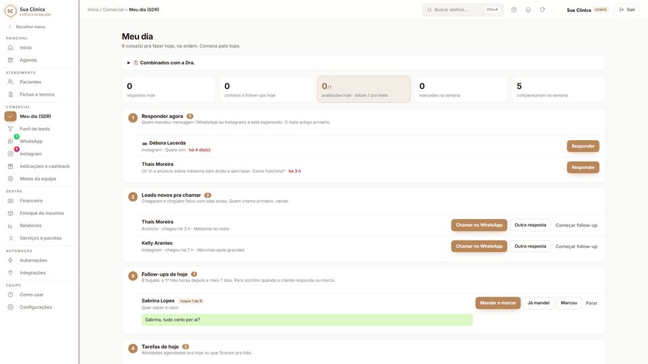Click the Serviços e pacotes list icon

pos(10,238)
